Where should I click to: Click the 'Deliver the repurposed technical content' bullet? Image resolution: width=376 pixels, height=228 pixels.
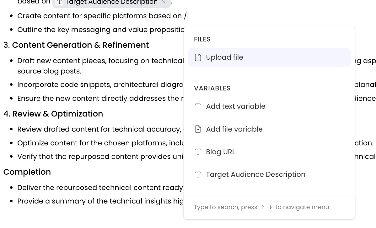point(100,188)
